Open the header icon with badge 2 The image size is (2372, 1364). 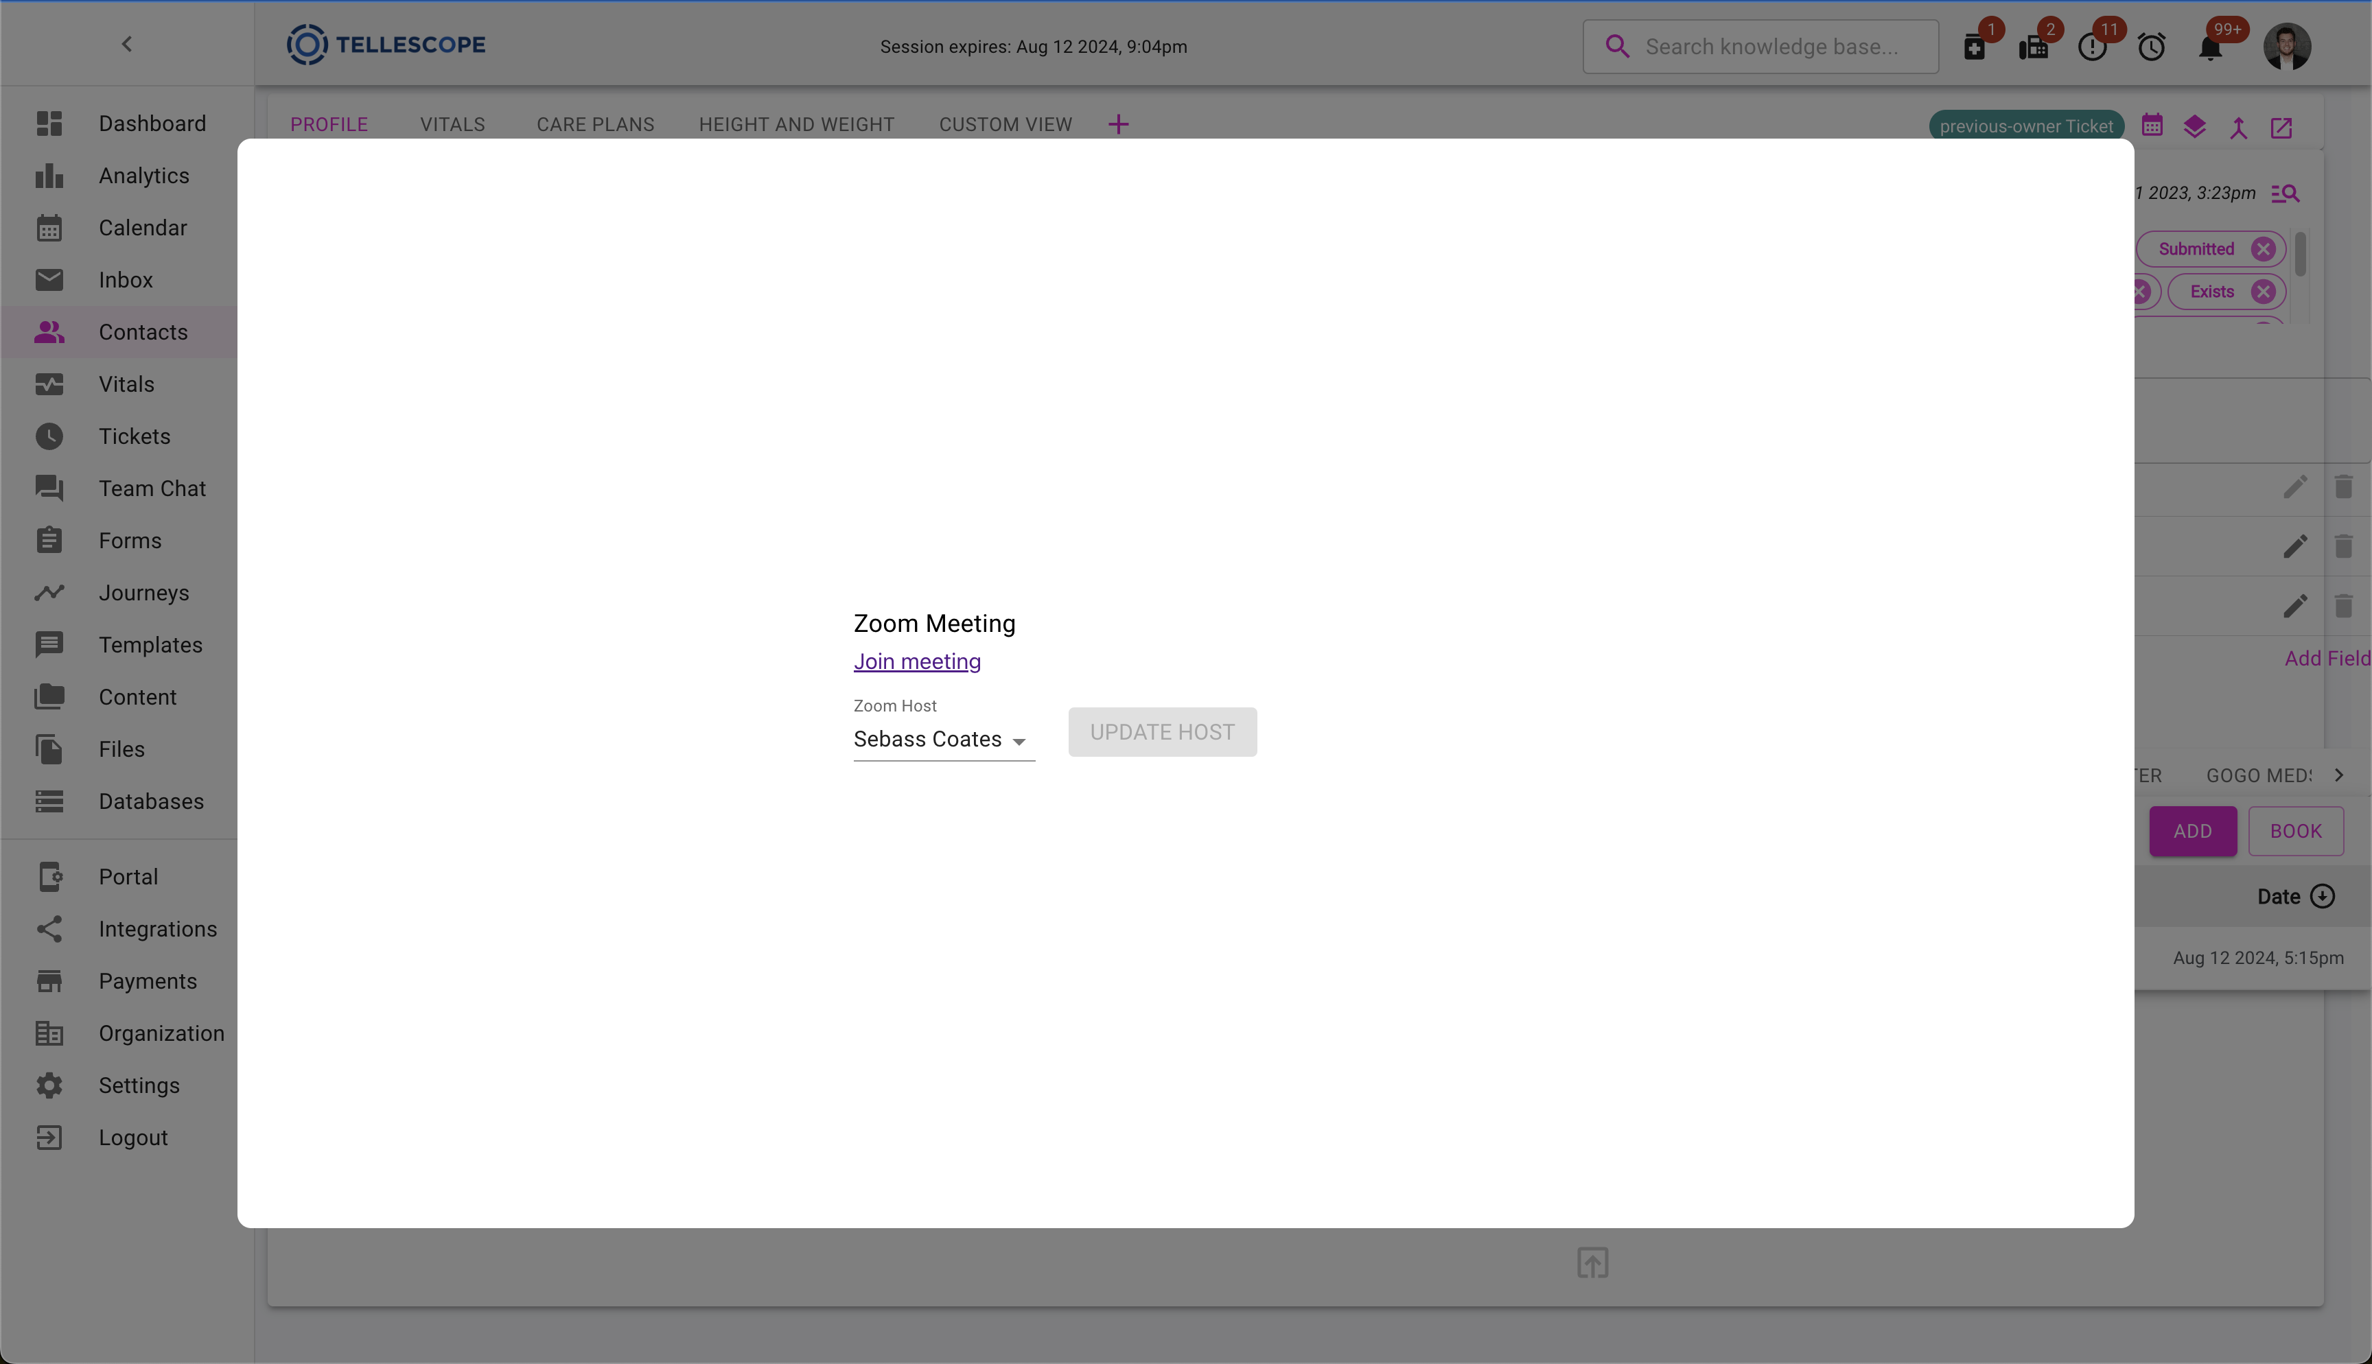(x=2034, y=47)
